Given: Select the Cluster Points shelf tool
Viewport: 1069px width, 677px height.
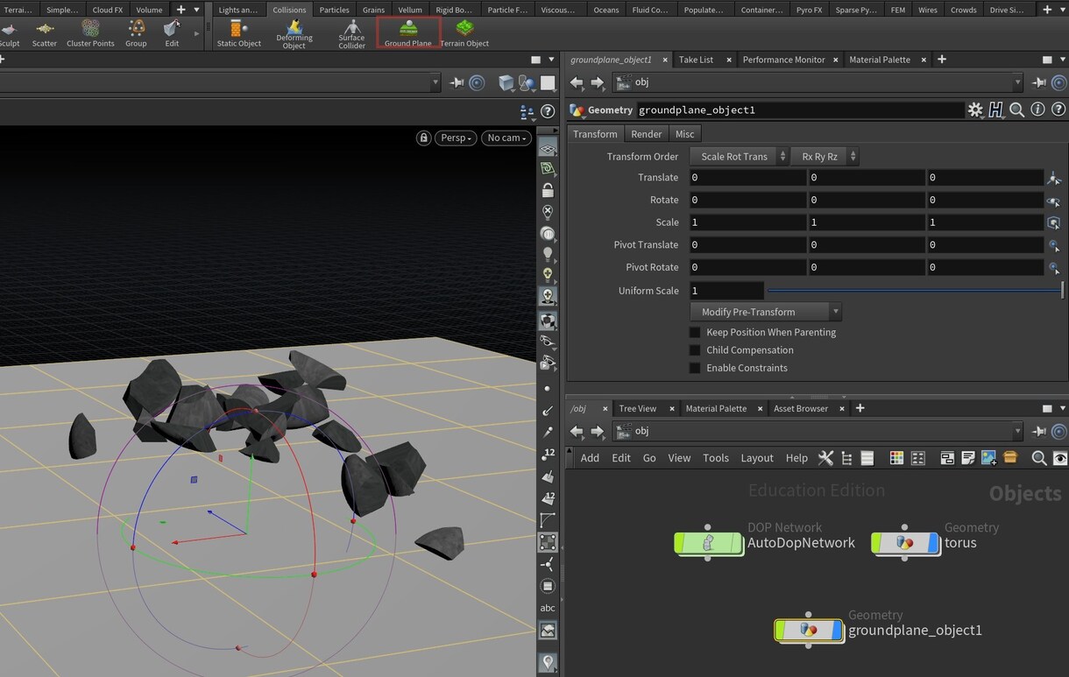Looking at the screenshot, I should point(90,33).
